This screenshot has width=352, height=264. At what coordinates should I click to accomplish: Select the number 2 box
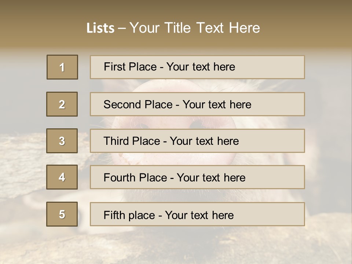click(62, 104)
